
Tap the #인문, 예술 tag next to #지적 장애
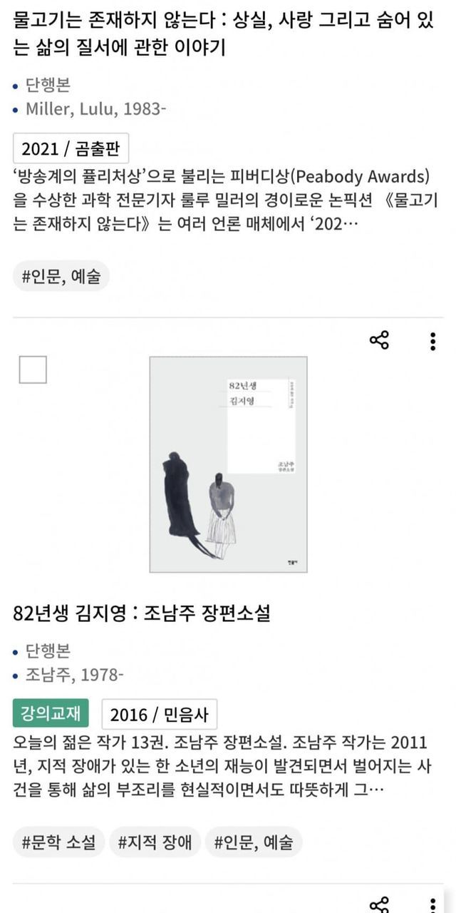pyautogui.click(x=254, y=842)
